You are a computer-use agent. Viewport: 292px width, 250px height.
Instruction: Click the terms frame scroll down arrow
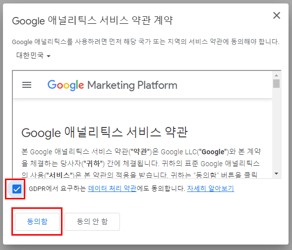coord(276,174)
